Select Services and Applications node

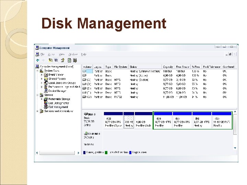pyautogui.click(x=59, y=111)
